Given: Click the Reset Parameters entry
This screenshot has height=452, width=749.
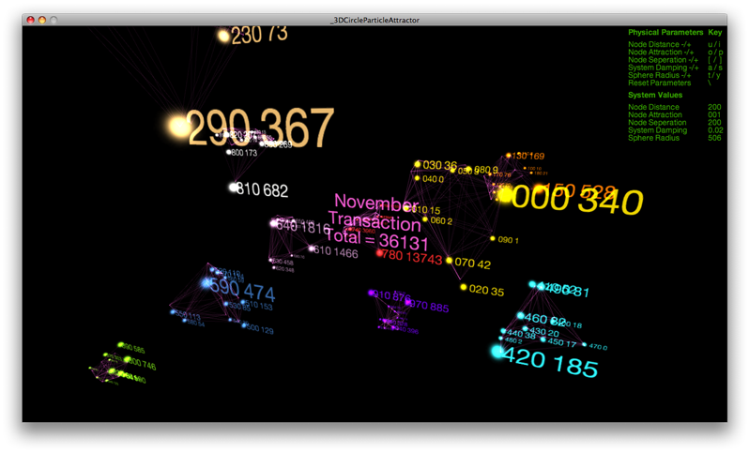Looking at the screenshot, I should (x=659, y=82).
